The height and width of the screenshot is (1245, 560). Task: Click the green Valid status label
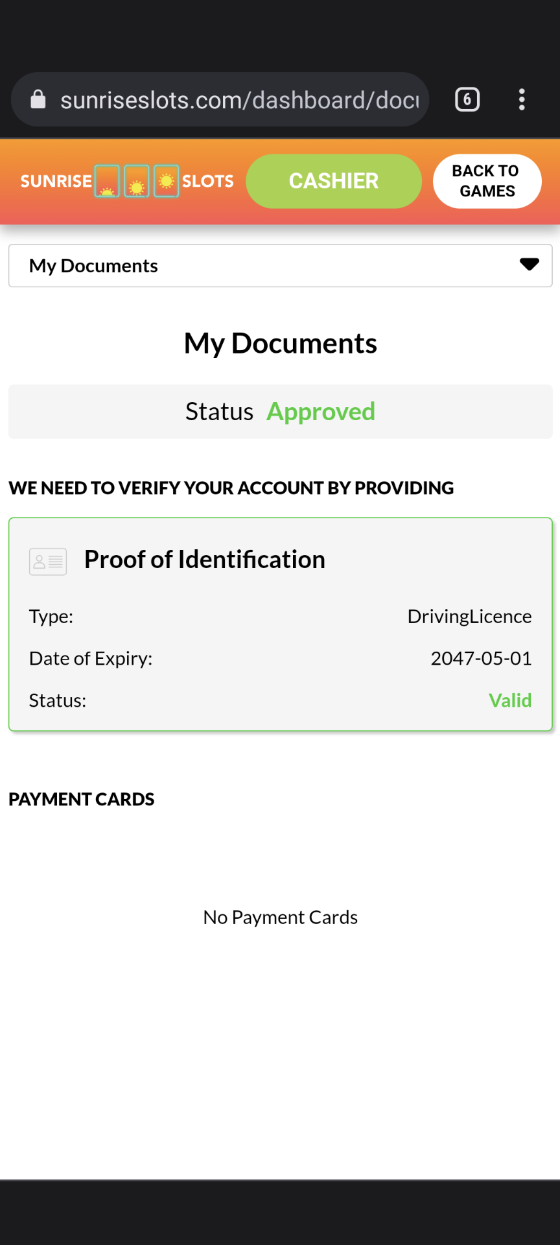click(x=510, y=701)
